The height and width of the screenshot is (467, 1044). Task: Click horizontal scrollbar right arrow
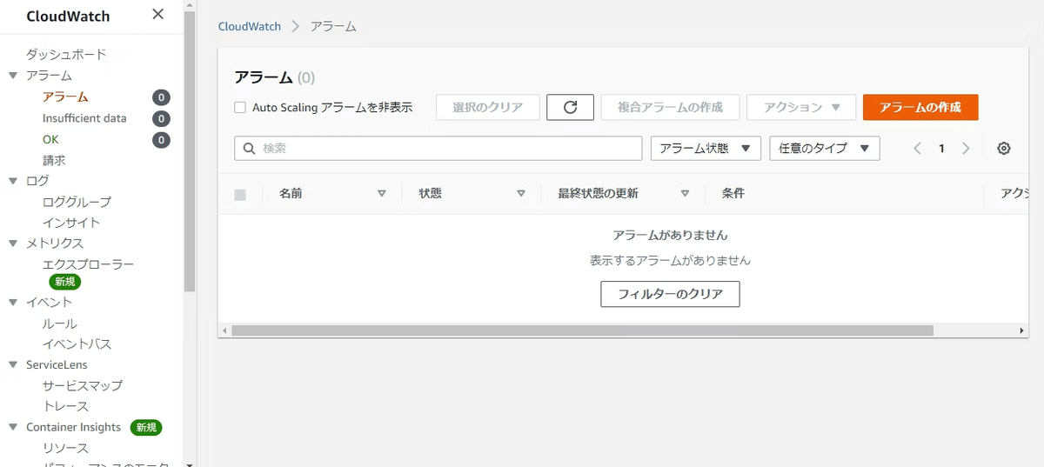pyautogui.click(x=1023, y=330)
